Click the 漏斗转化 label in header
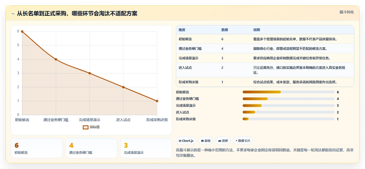 click(x=347, y=12)
